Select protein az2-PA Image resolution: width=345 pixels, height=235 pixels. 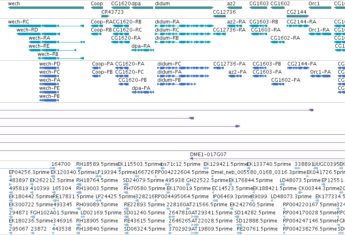pos(235,76)
